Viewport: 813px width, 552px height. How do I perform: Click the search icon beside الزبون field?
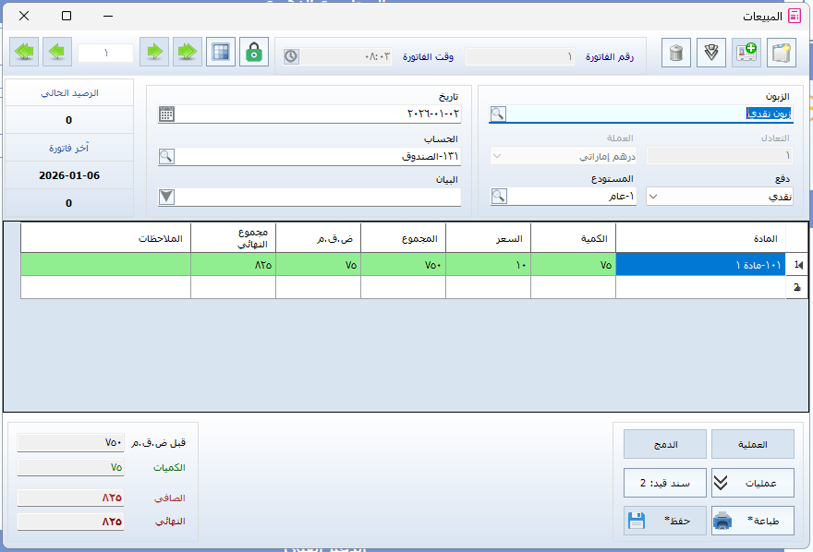pyautogui.click(x=498, y=114)
